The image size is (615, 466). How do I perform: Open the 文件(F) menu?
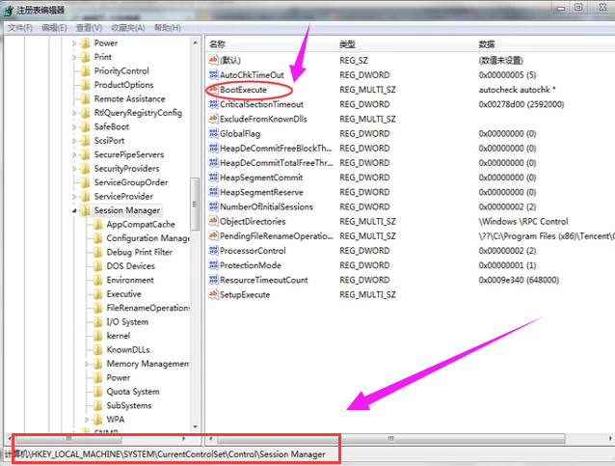[20, 27]
